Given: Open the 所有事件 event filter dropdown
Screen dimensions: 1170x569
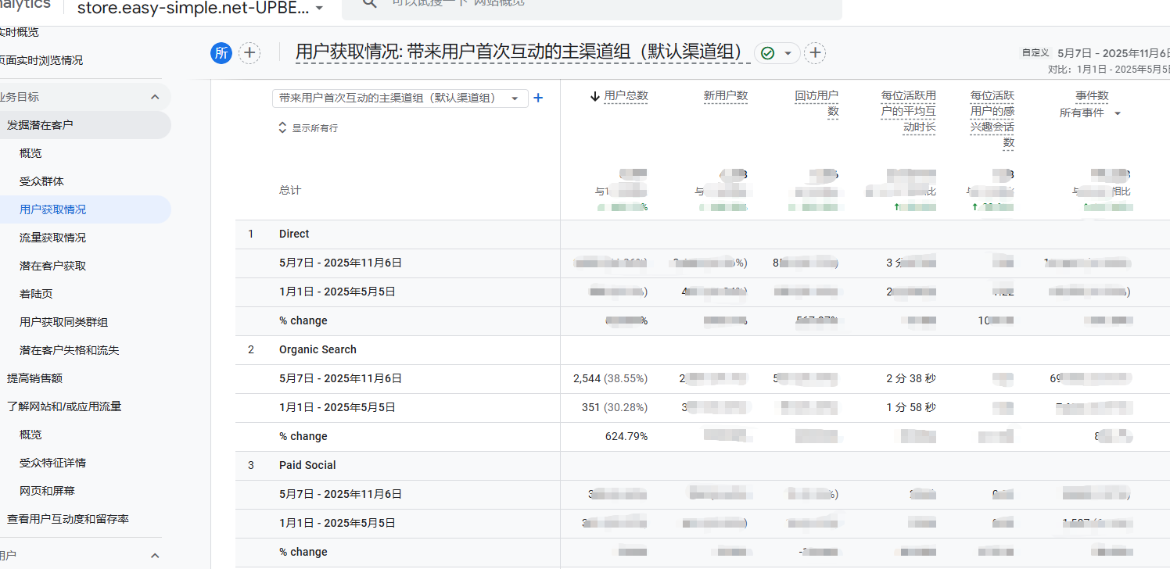Looking at the screenshot, I should [1117, 113].
